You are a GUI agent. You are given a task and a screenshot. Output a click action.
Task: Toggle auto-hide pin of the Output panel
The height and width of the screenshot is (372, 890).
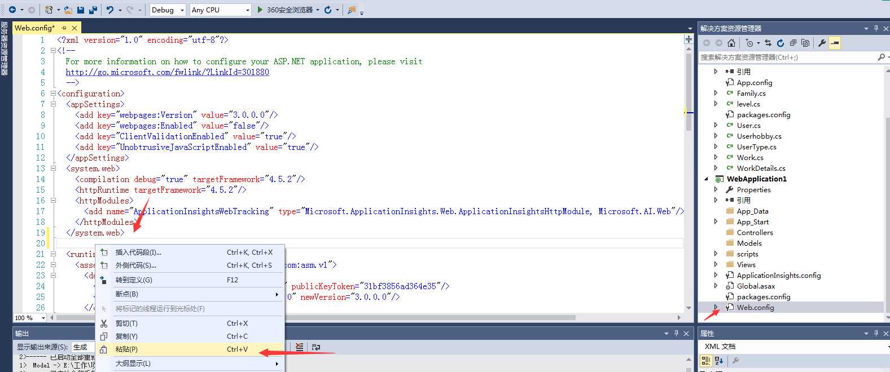tap(676, 333)
